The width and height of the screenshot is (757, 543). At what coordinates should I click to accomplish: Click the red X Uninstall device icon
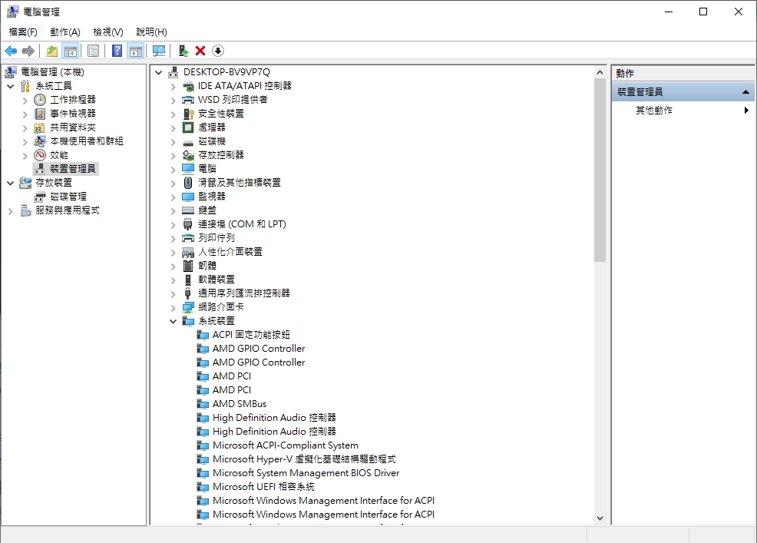[200, 51]
